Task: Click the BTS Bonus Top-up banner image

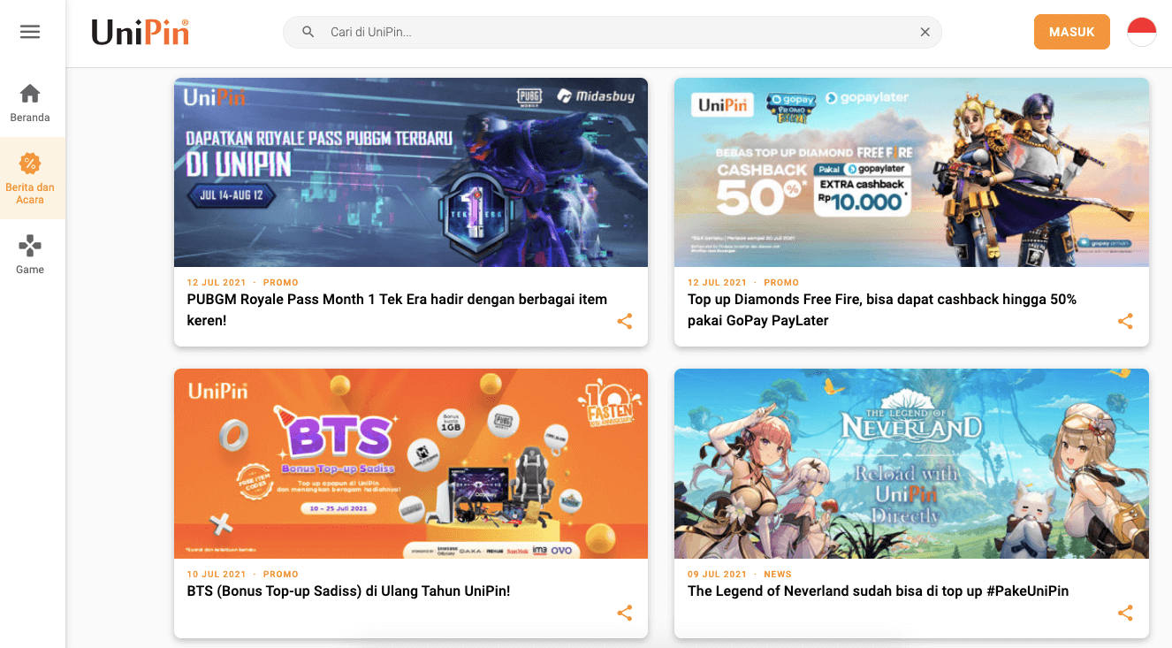Action: point(410,463)
